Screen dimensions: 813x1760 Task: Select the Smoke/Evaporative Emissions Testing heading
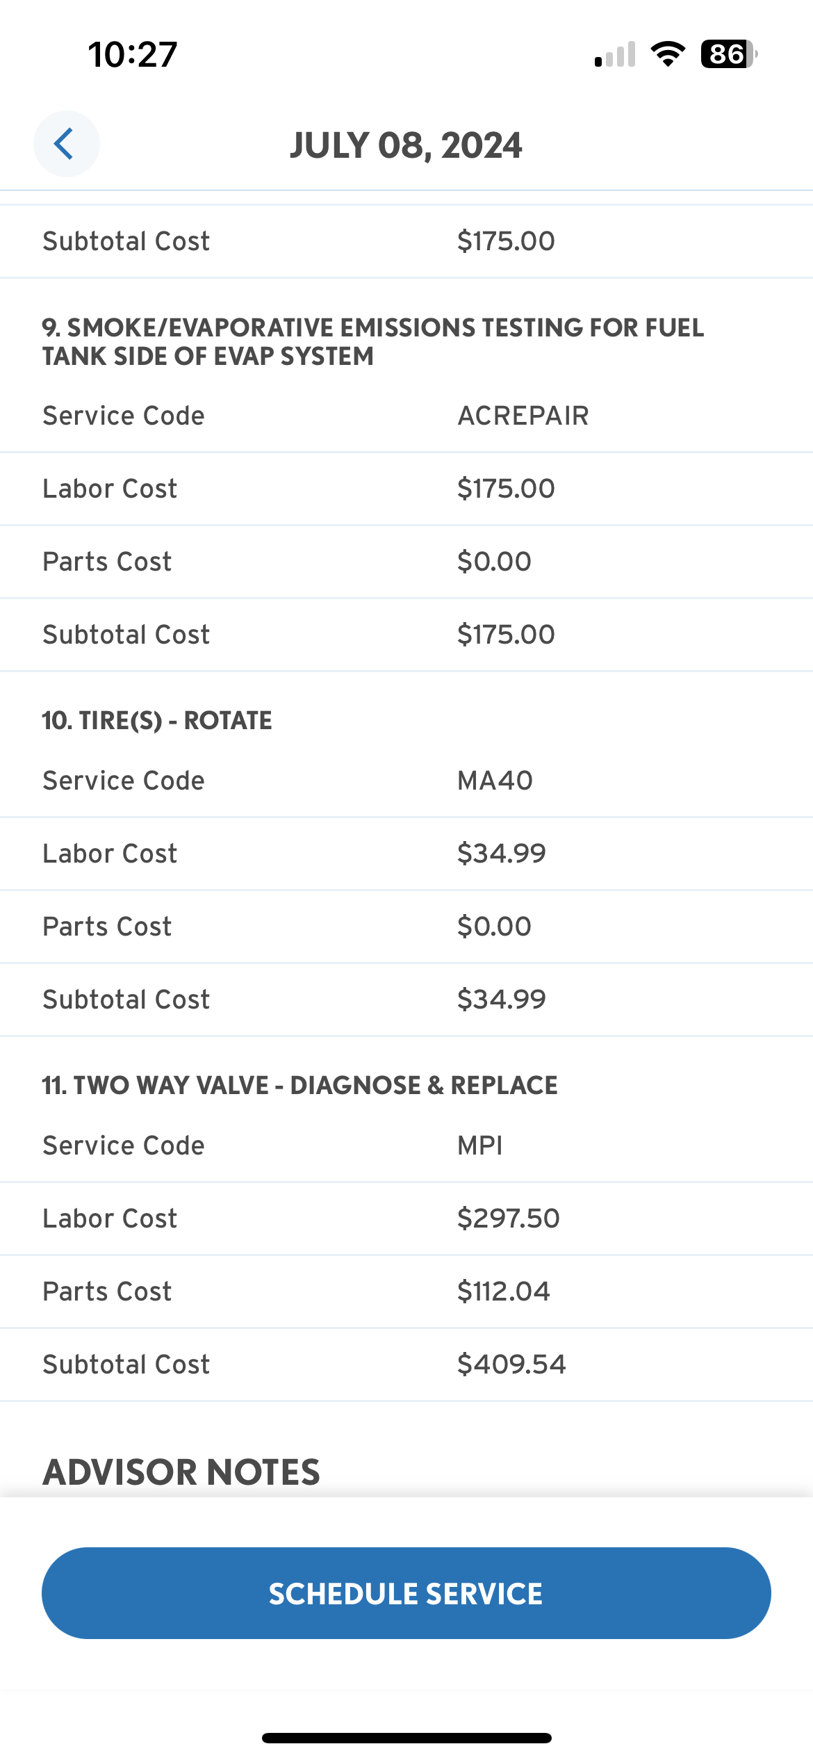coord(373,341)
